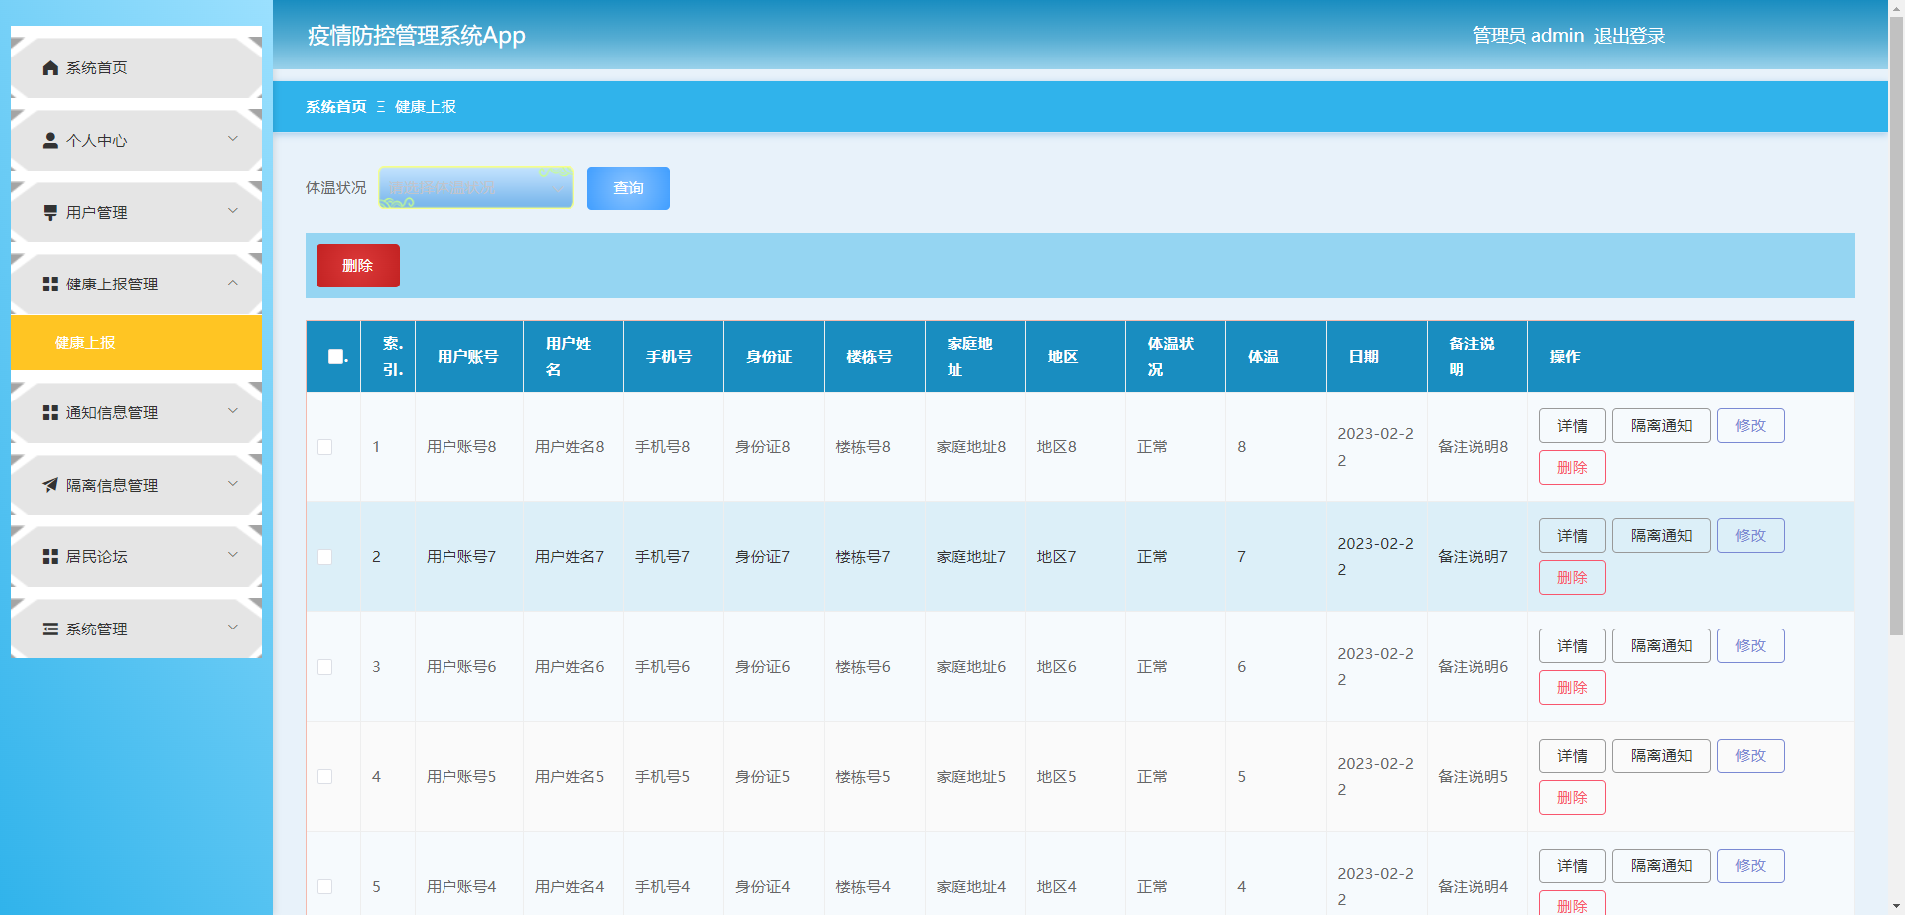The image size is (1905, 915).
Task: Click 删除 for 用户账号6 row
Action: click(1572, 688)
